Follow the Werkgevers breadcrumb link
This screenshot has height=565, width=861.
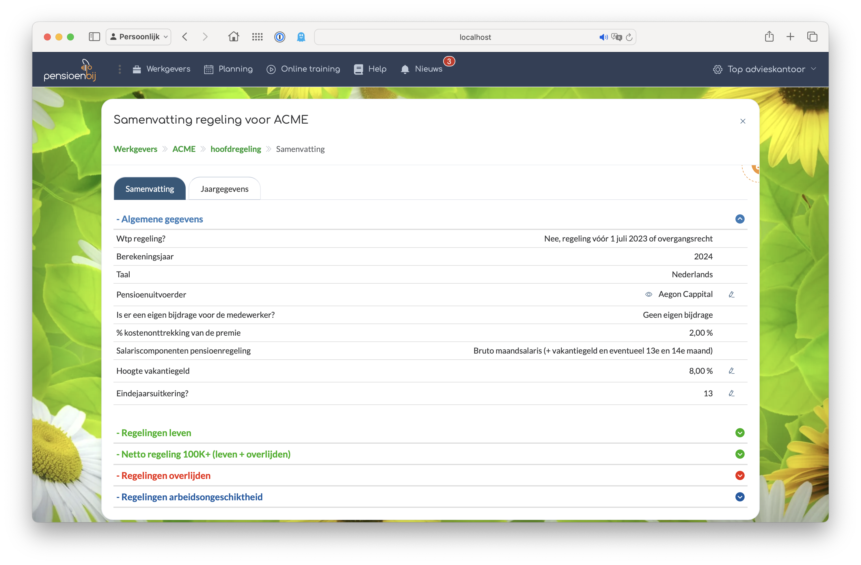click(135, 149)
